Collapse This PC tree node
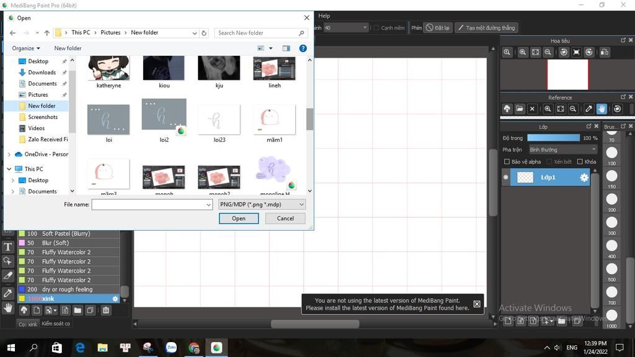The image size is (635, 357). 9,169
